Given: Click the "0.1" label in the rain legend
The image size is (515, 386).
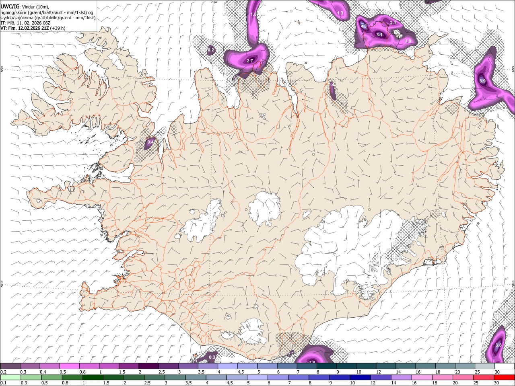Looking at the screenshot, I should (x=3, y=383).
